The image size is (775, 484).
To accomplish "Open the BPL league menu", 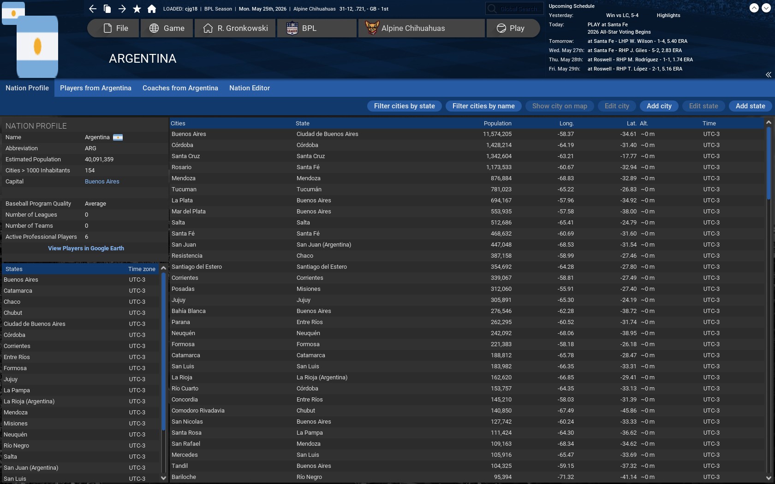I will (317, 28).
